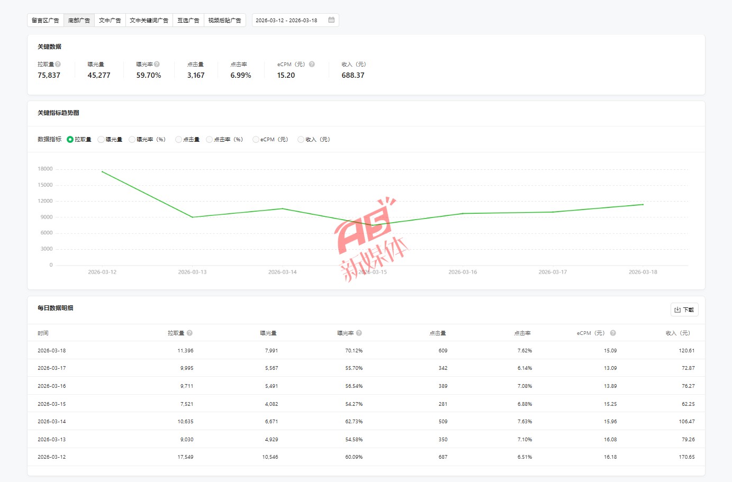This screenshot has width=732, height=482.
Task: Click the 下载 button
Action: (x=684, y=310)
